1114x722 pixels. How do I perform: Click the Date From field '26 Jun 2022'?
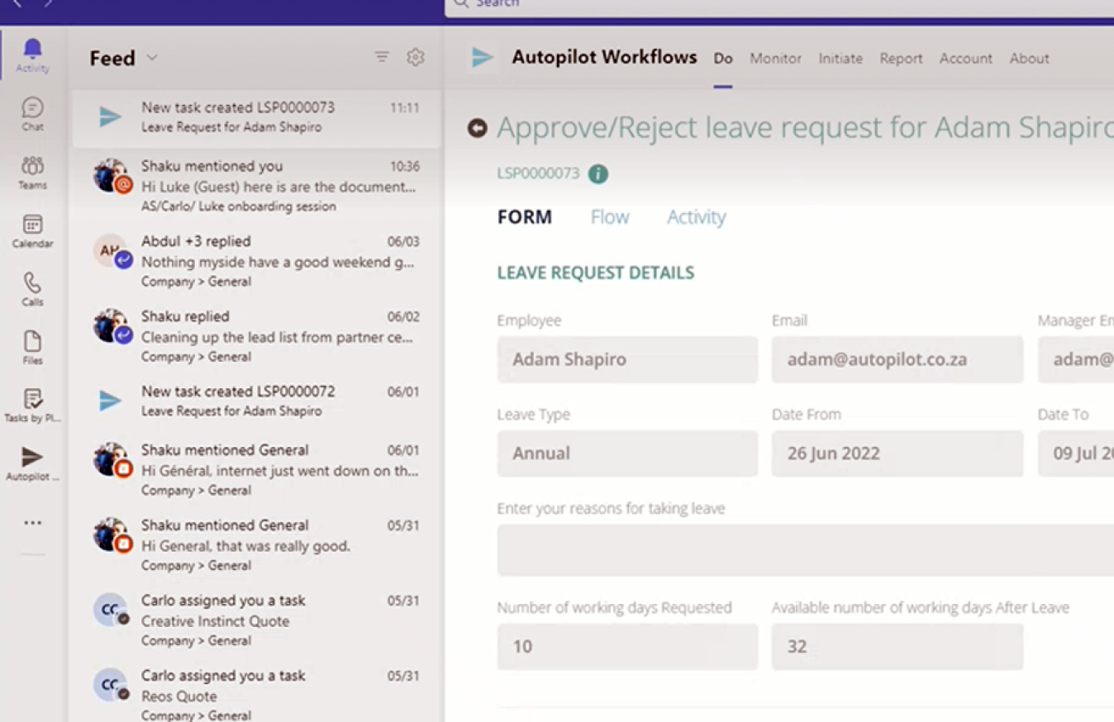point(897,454)
